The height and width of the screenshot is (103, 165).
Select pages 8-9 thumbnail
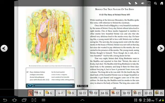click(71, 93)
